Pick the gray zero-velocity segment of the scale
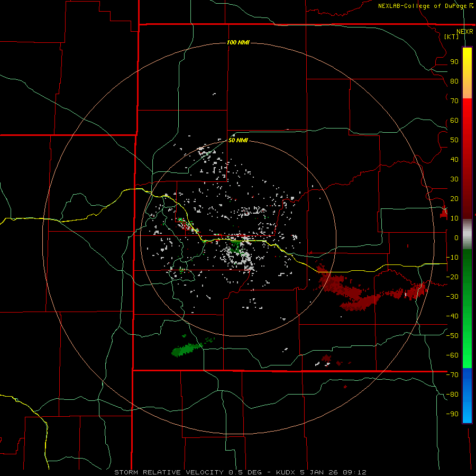 click(x=467, y=234)
